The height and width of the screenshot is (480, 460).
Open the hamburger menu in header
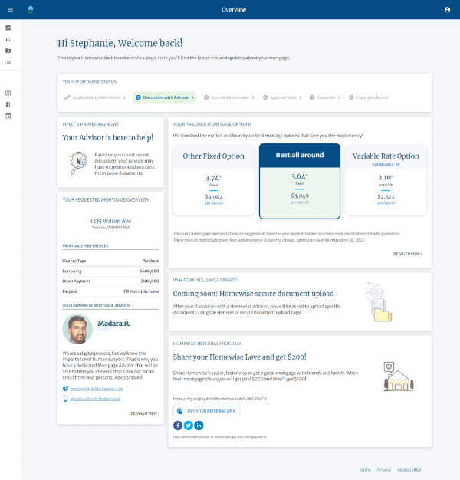(x=11, y=10)
